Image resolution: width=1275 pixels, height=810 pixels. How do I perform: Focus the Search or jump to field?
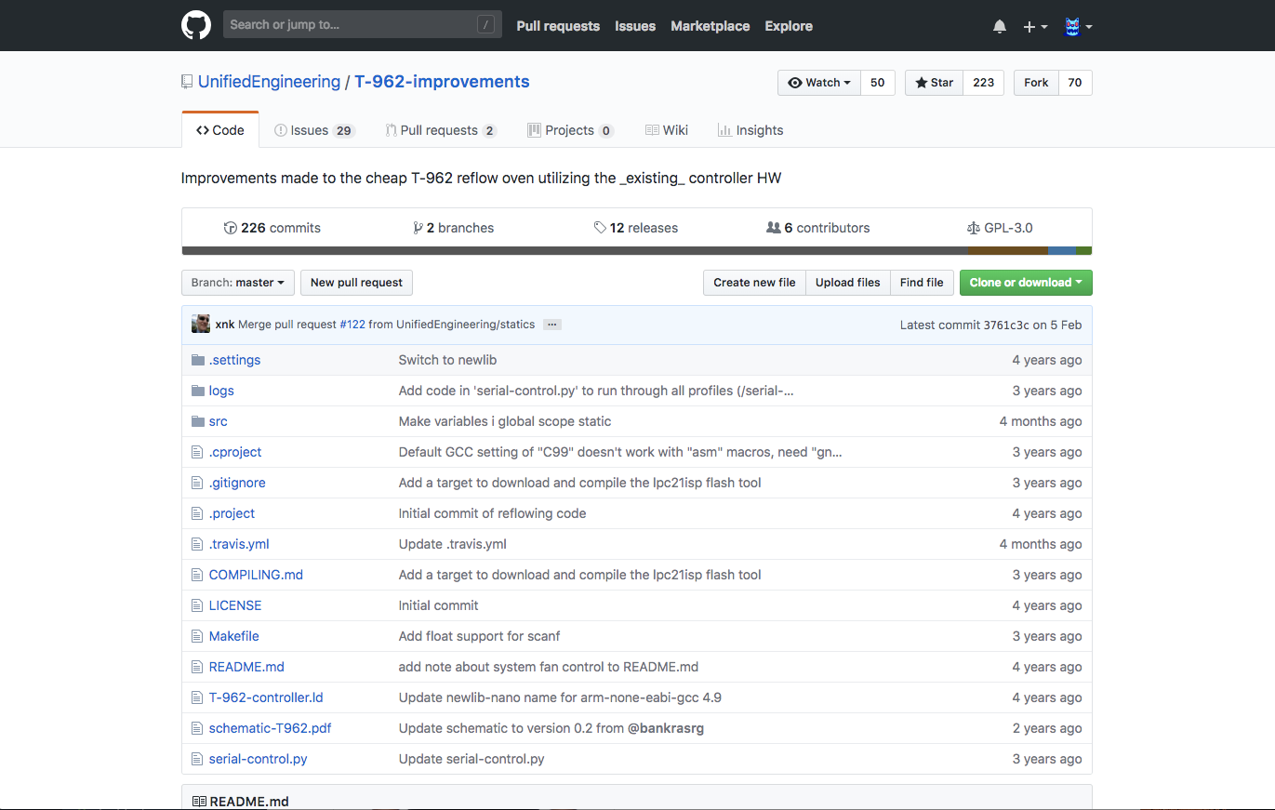[363, 25]
